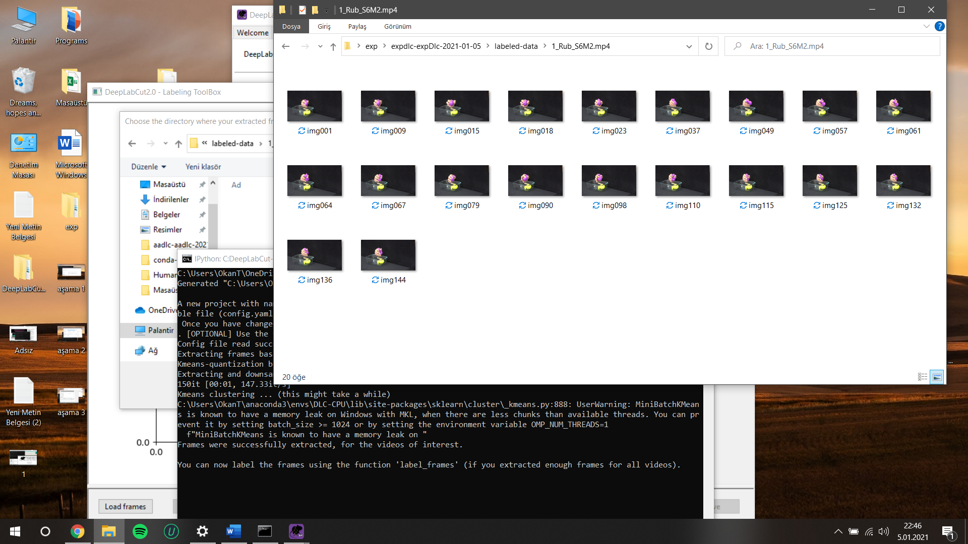This screenshot has width=968, height=544.
Task: Switch to details view in the status bar
Action: point(922,377)
